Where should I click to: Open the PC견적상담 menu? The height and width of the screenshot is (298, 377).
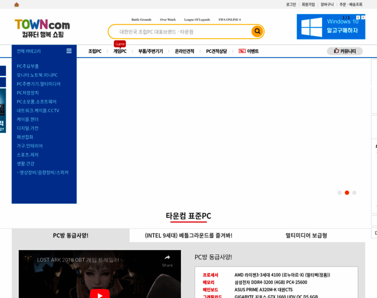click(x=216, y=51)
